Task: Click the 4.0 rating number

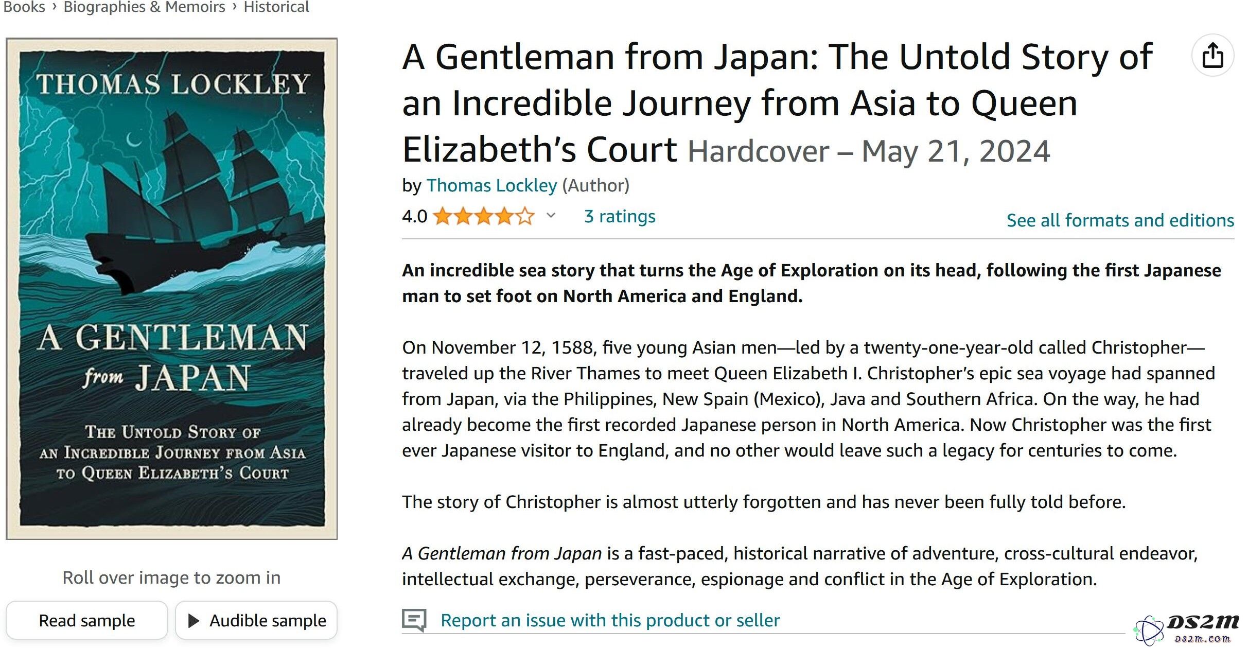Action: coord(415,216)
